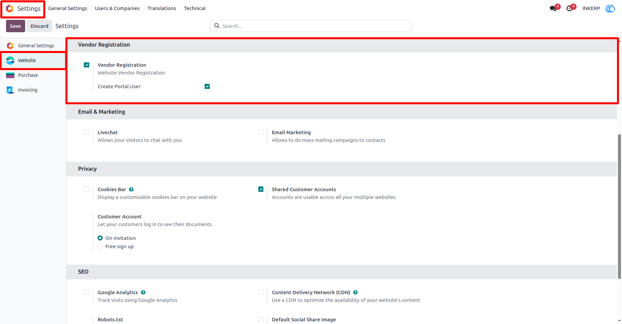Viewport: 622px width, 324px height.
Task: Open the General Settings top menu
Action: (x=67, y=8)
